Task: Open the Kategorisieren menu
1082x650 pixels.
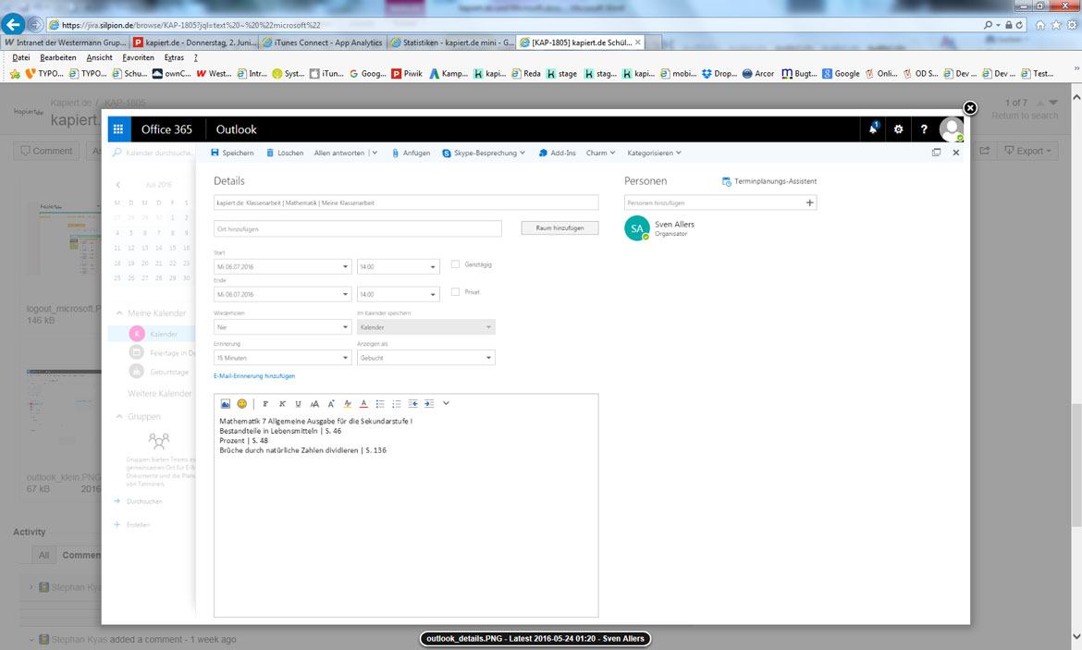Action: pyautogui.click(x=654, y=153)
